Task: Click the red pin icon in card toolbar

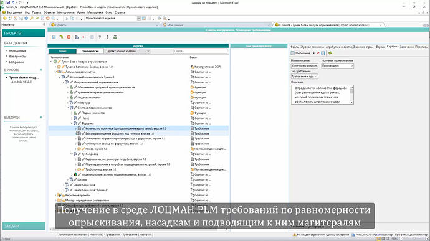Action: point(318,53)
